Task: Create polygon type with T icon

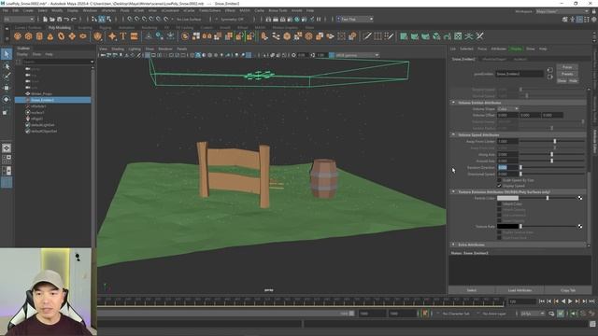Action: [122, 36]
